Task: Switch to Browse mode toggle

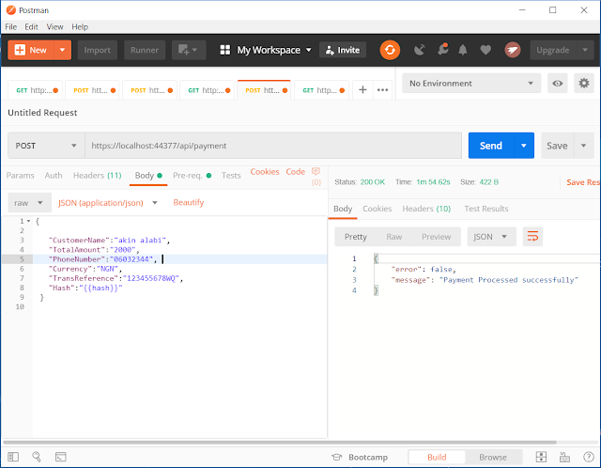Action: [492, 458]
